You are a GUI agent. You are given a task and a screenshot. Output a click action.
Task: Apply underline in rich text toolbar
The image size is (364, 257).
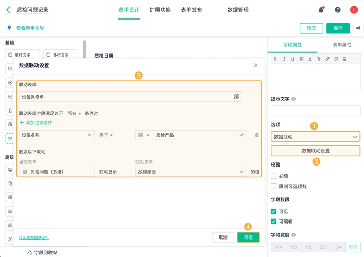click(293, 59)
